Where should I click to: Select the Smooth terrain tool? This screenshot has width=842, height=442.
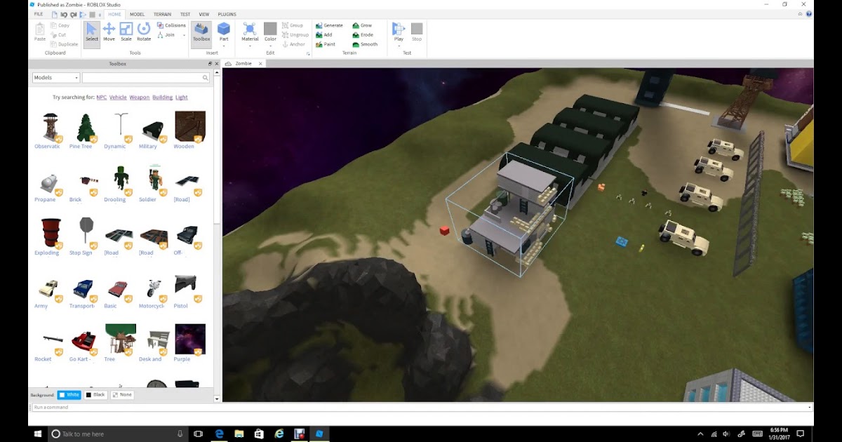tap(366, 44)
